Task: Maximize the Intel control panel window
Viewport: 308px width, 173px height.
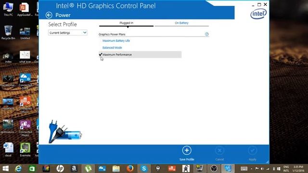Action: click(x=259, y=4)
